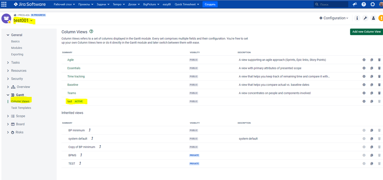Delete the Time tracking column view
The image size is (383, 180).
379,76
